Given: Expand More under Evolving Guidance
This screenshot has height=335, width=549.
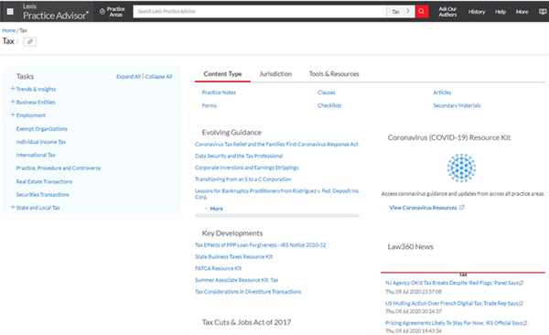Looking at the screenshot, I should pyautogui.click(x=213, y=209).
